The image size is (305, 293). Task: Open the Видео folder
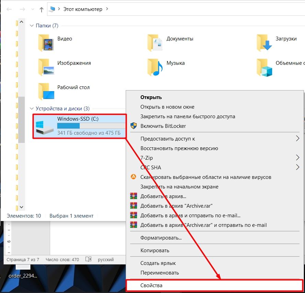pos(55,43)
